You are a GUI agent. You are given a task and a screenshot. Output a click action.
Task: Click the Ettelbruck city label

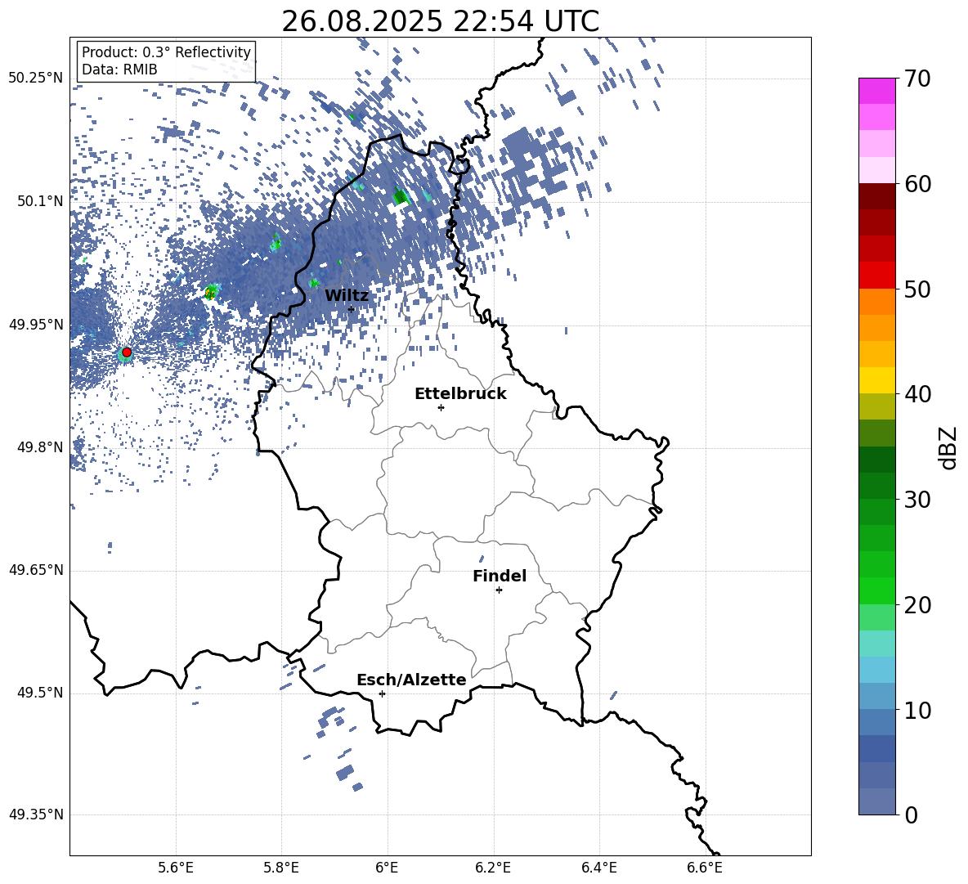(460, 394)
